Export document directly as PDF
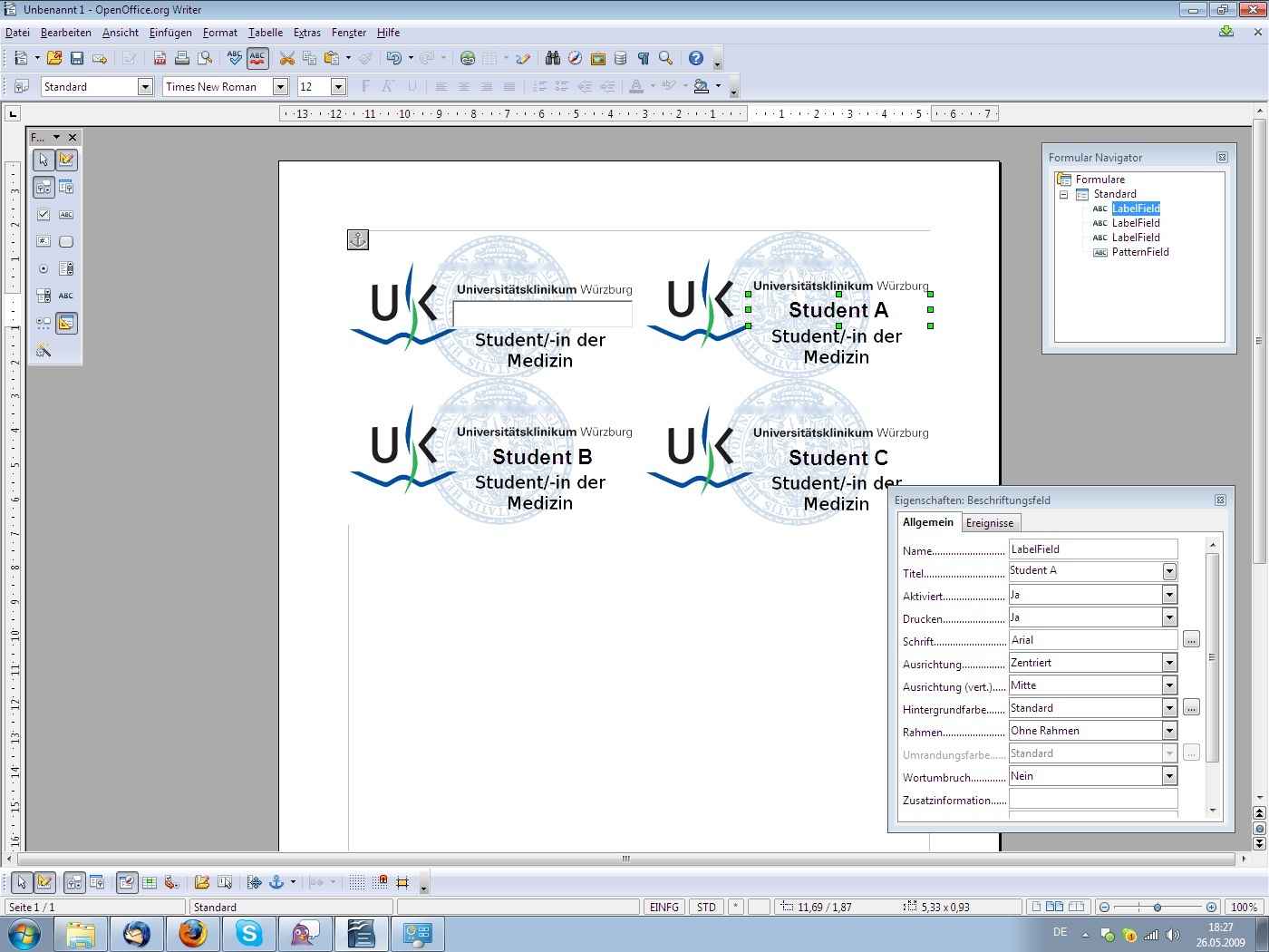 160,58
